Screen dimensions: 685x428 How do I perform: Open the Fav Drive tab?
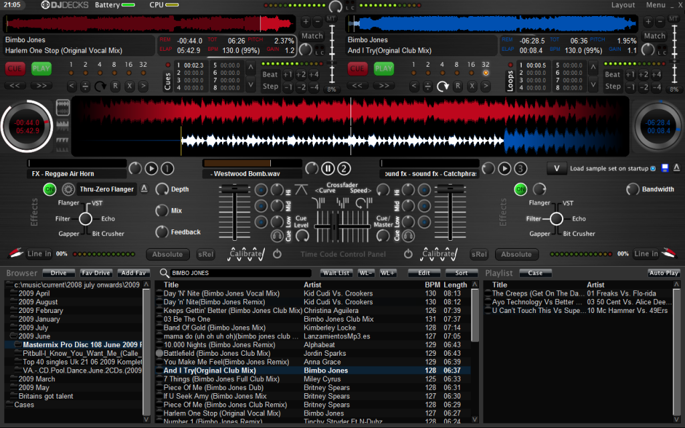pos(96,273)
